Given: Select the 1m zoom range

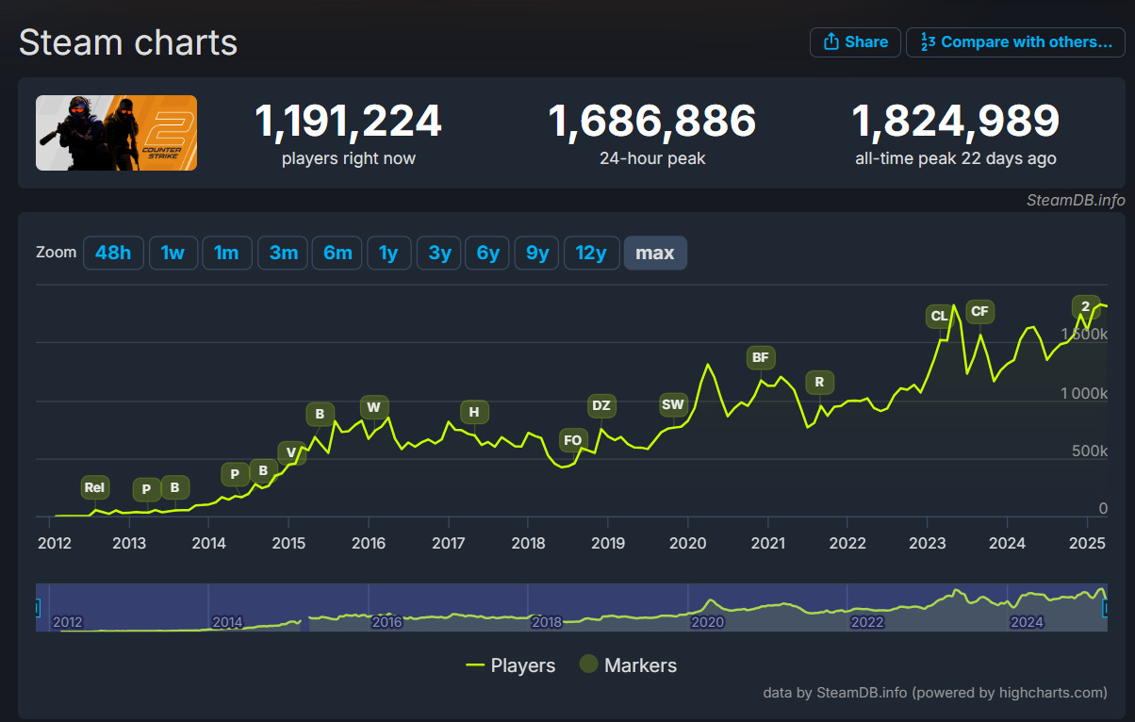Looking at the screenshot, I should (226, 253).
